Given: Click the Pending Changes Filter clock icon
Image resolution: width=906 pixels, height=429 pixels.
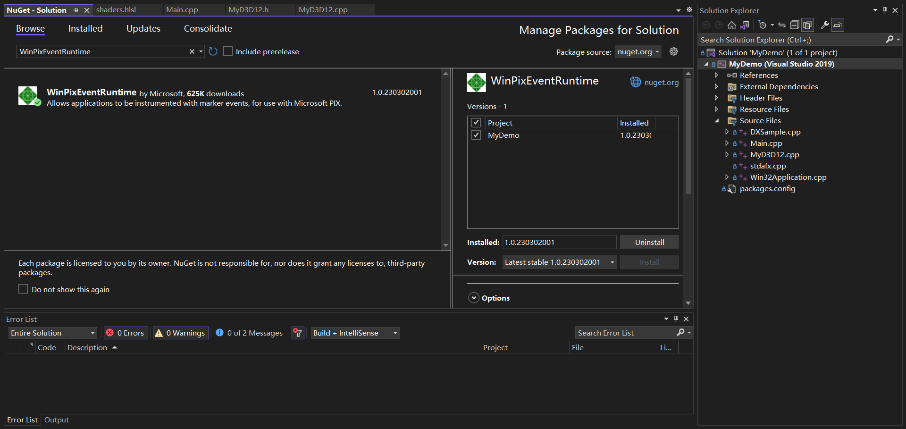Looking at the screenshot, I should pyautogui.click(x=762, y=25).
